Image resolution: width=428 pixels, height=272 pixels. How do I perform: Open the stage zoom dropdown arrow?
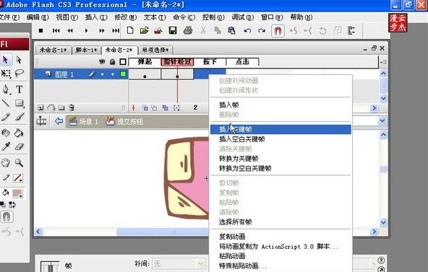pyautogui.click(x=382, y=121)
